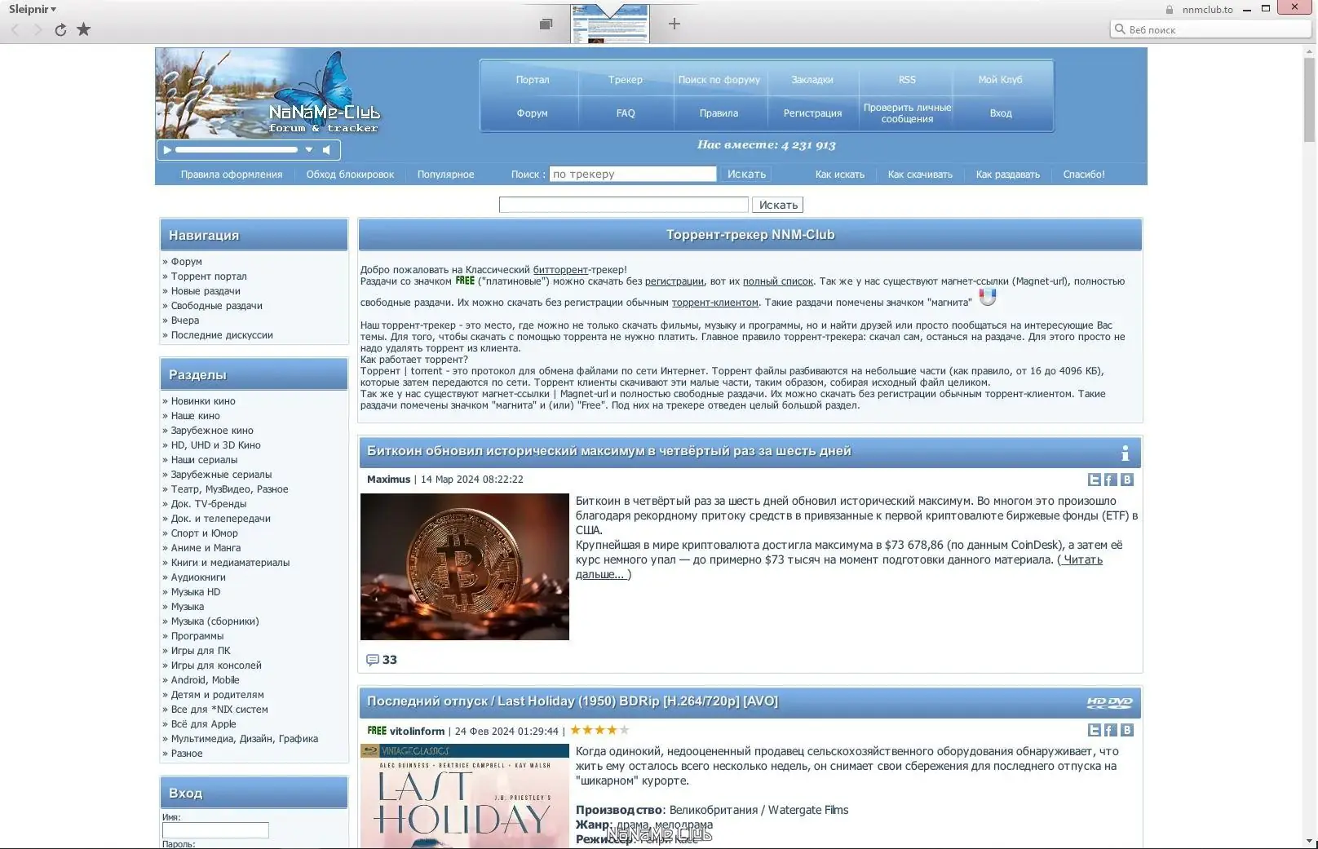Open the Вход menu item in header
Image resolution: width=1318 pixels, height=849 pixels.
[x=1001, y=113]
